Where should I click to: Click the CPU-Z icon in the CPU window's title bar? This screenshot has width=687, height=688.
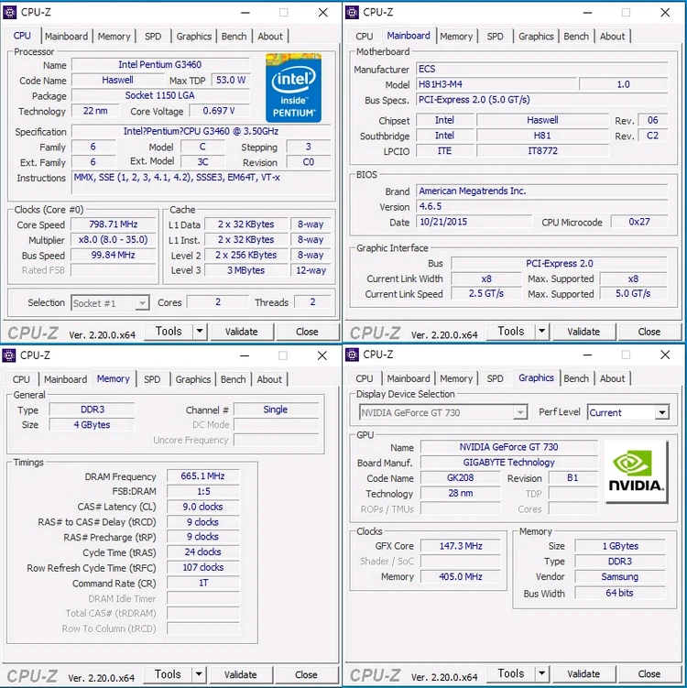point(10,12)
